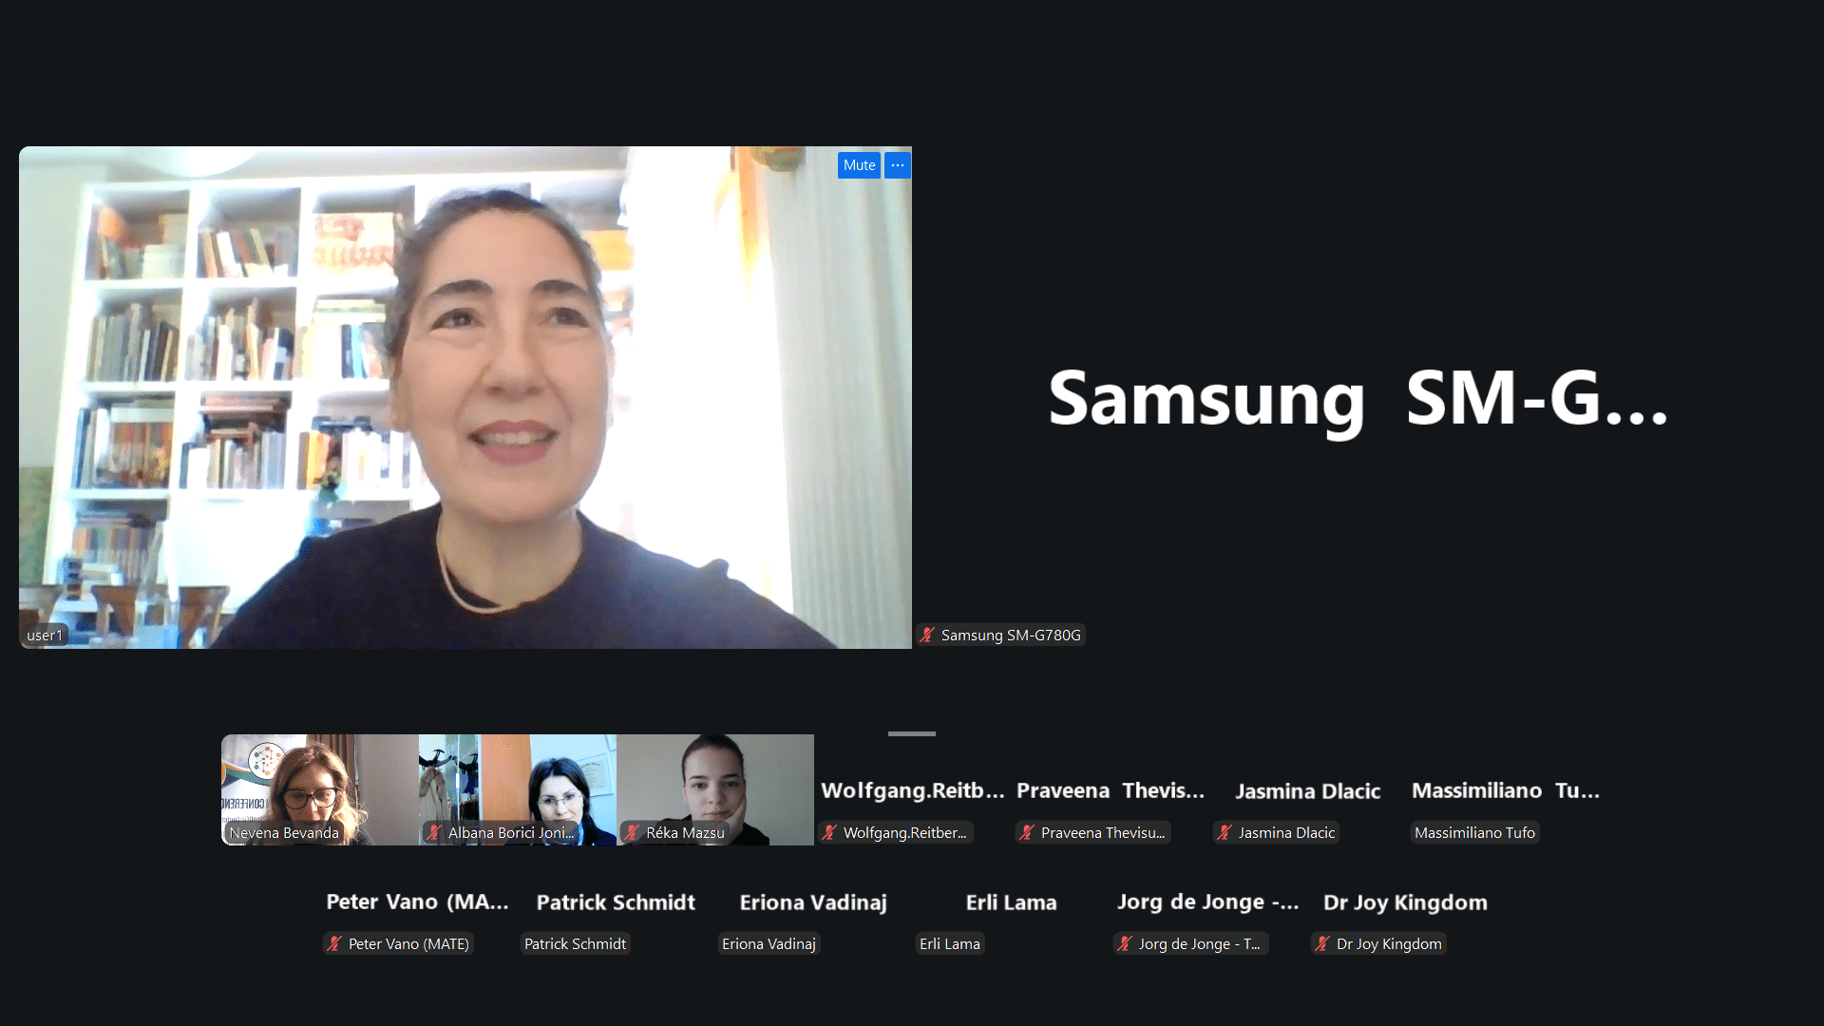Click the gray divider handle above participants
The width and height of the screenshot is (1824, 1026).
912,733
